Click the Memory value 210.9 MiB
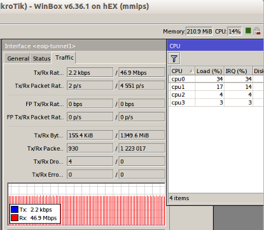264x230 pixels. point(199,31)
